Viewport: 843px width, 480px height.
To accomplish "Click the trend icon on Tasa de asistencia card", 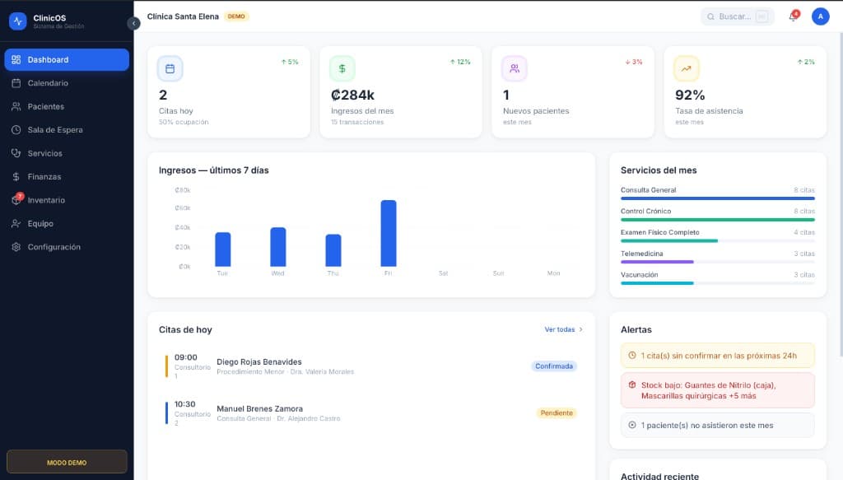I will (687, 69).
